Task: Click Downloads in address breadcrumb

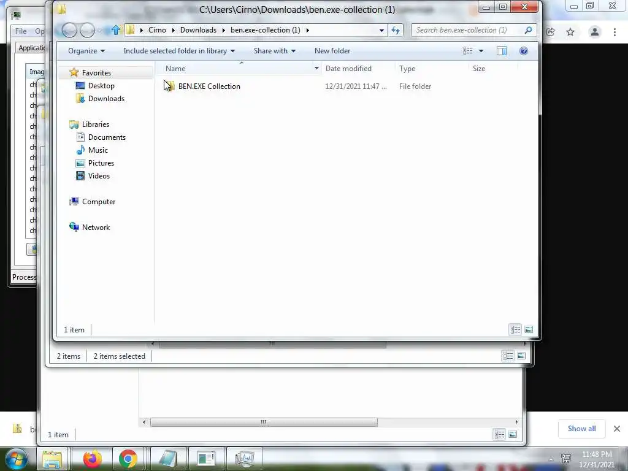Action: tap(198, 30)
